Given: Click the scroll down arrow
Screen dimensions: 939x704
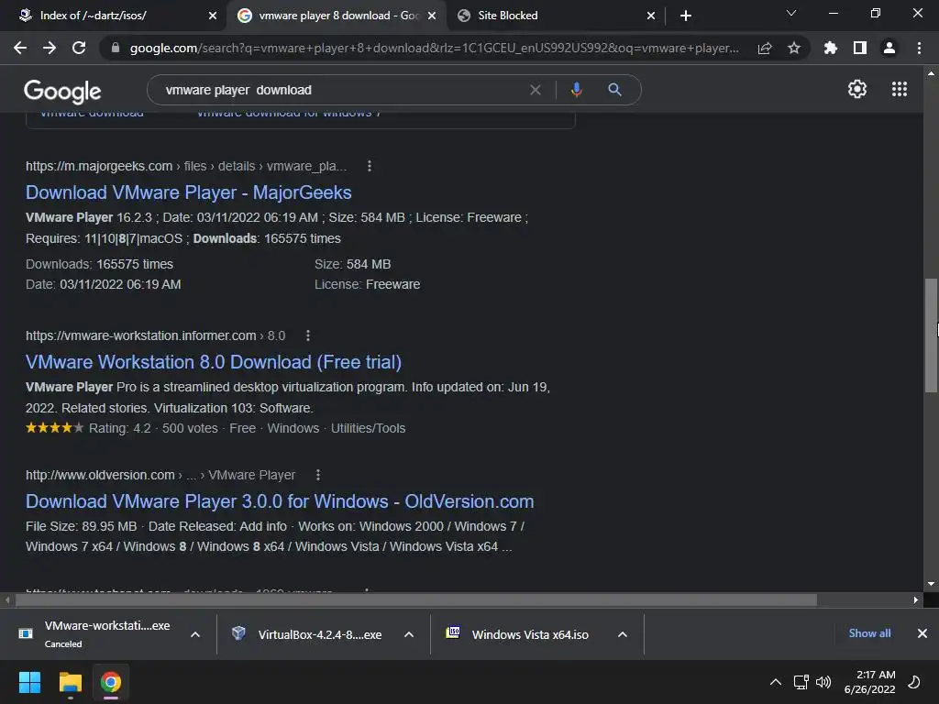Looking at the screenshot, I should pos(931,584).
